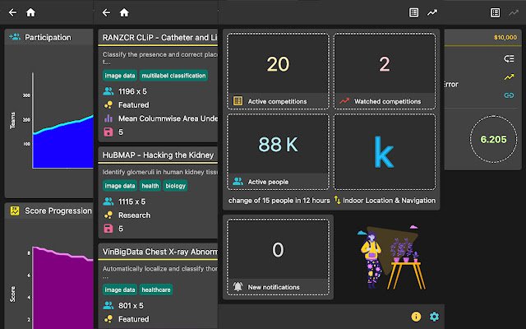
Task: Click the home icon in the Participation panel
Action: point(31,13)
